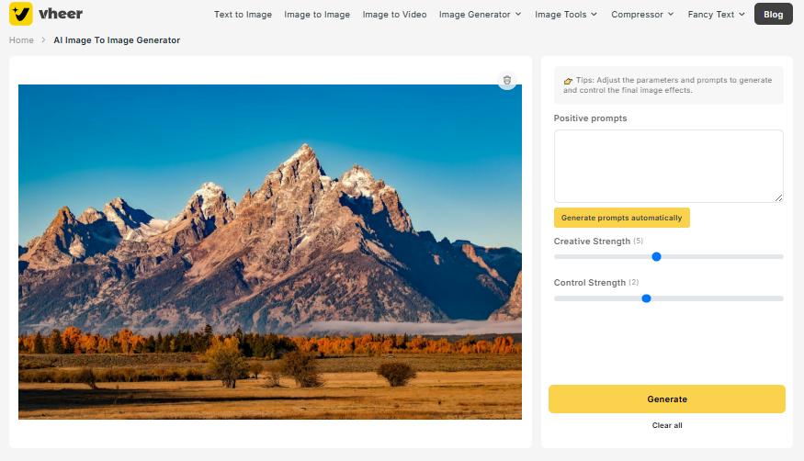
Task: Click Clear all link
Action: [667, 425]
